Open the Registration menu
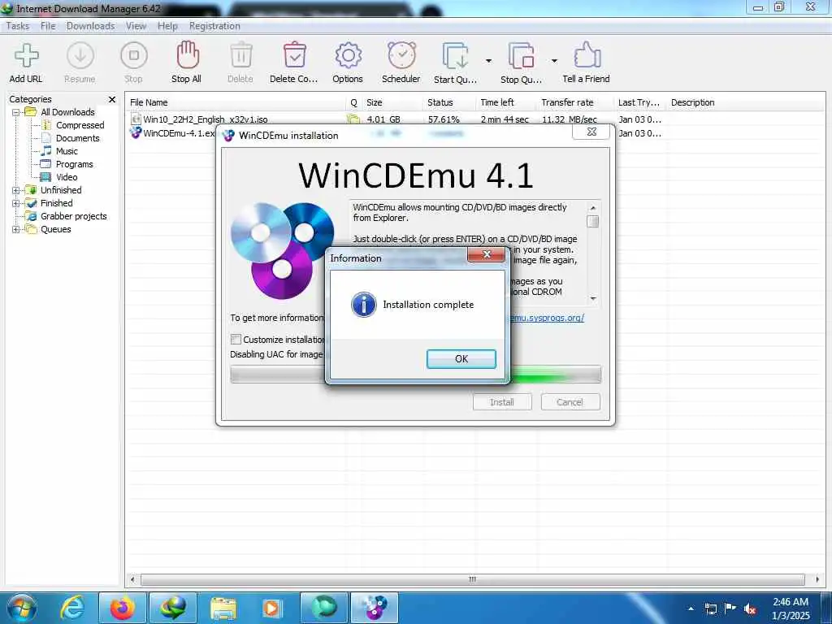This screenshot has height=624, width=832. pos(214,26)
